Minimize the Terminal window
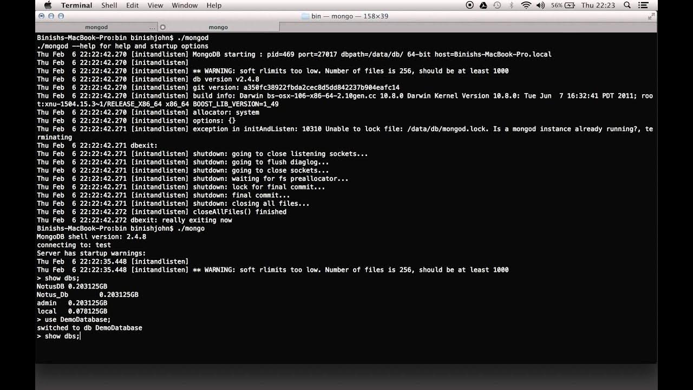Viewport: 693px width, 390px height. pyautogui.click(x=51, y=16)
